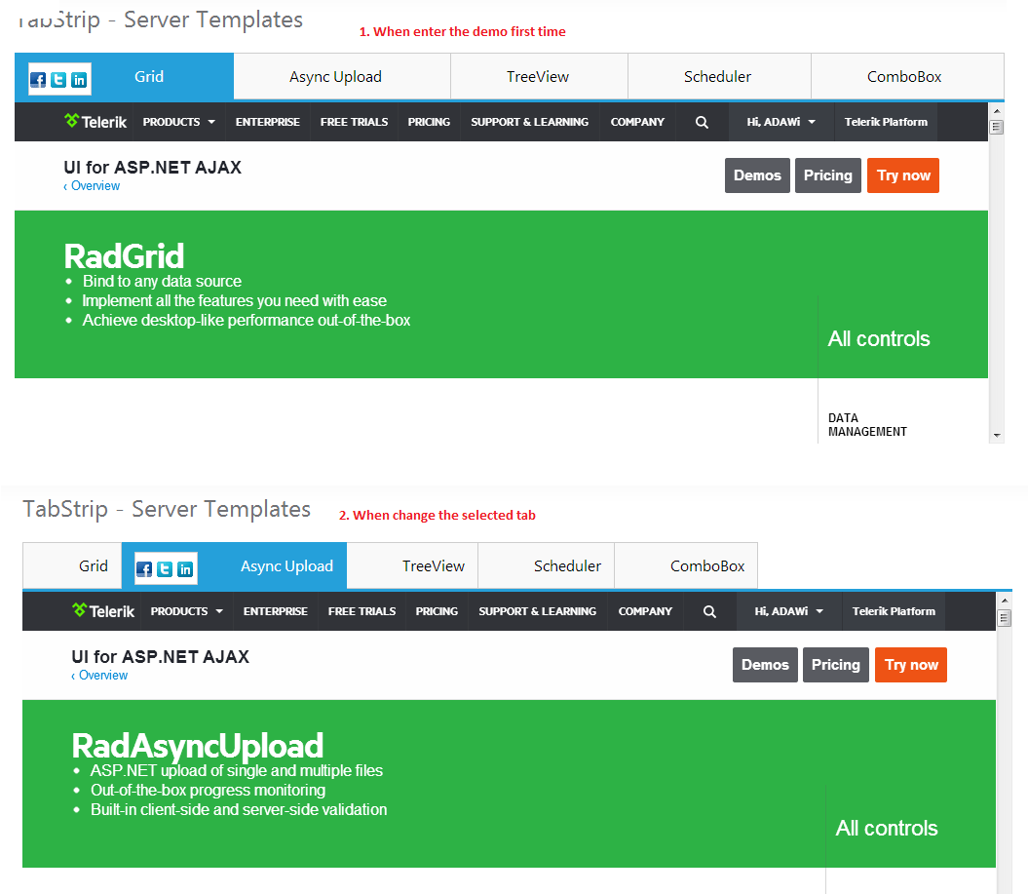1028x894 pixels.
Task: Select the Async Upload tab in lower tabstrip
Action: tap(286, 566)
